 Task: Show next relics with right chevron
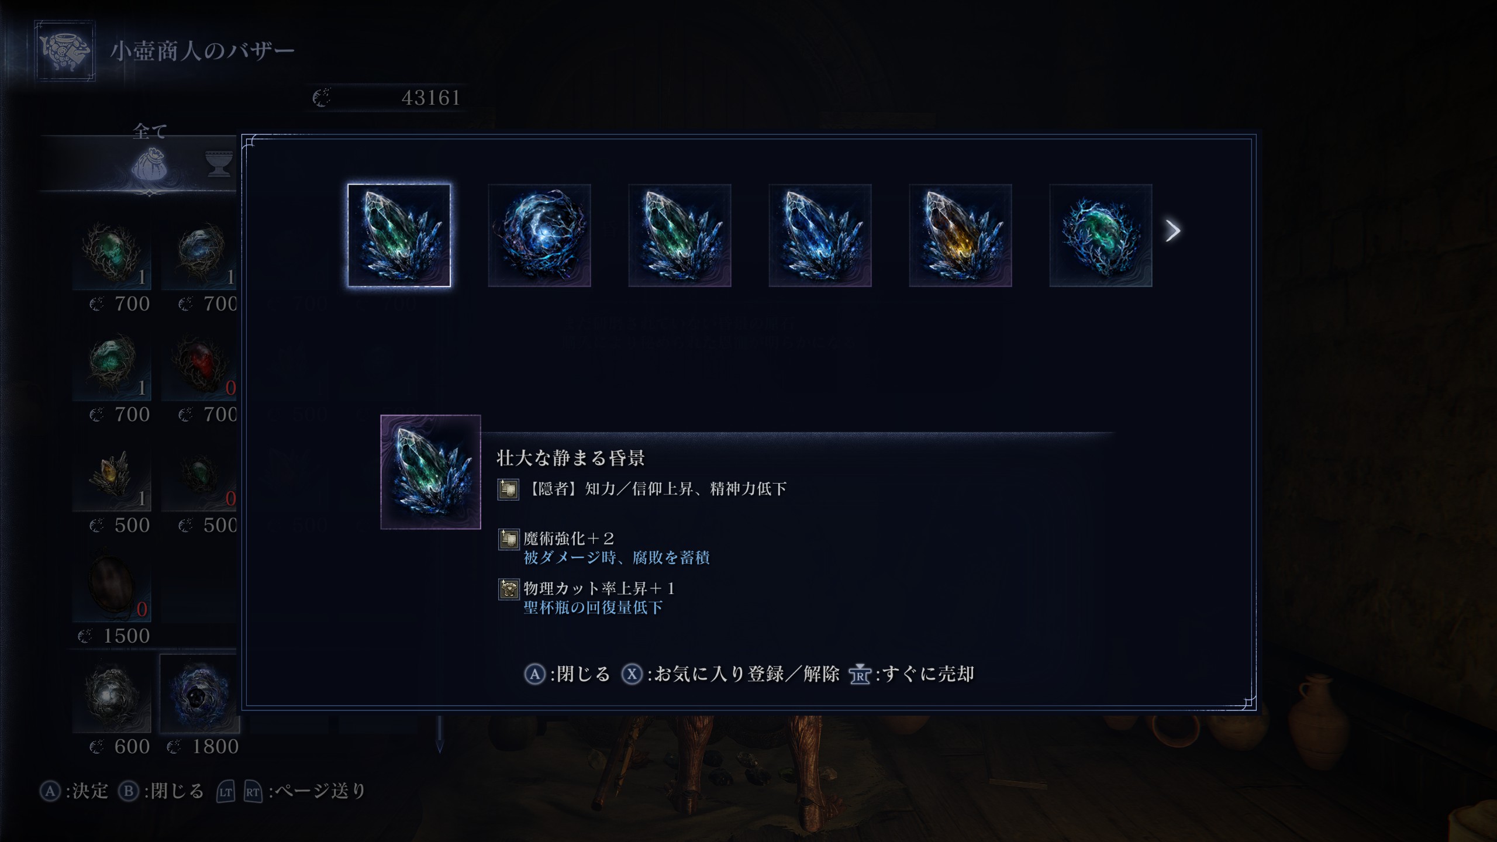point(1172,230)
